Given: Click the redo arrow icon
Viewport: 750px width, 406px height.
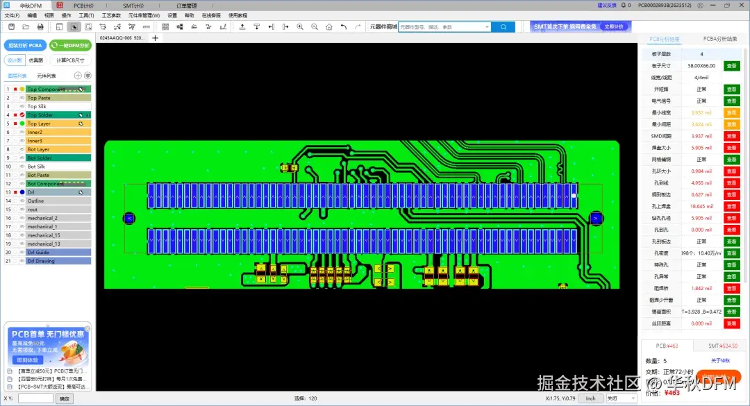Looking at the screenshot, I should click(x=358, y=27).
